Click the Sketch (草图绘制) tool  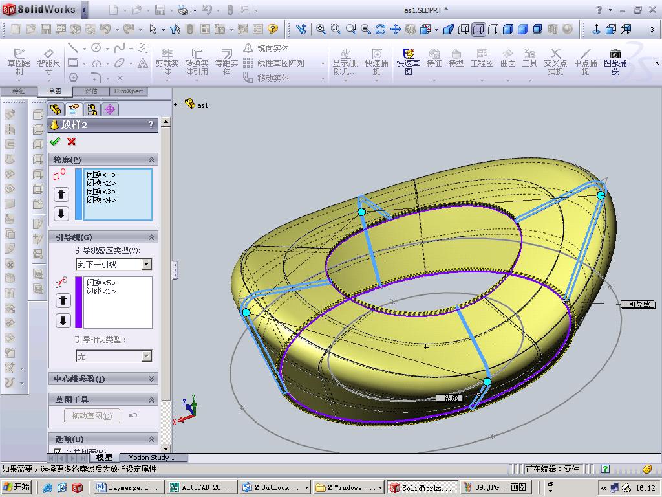(x=19, y=61)
